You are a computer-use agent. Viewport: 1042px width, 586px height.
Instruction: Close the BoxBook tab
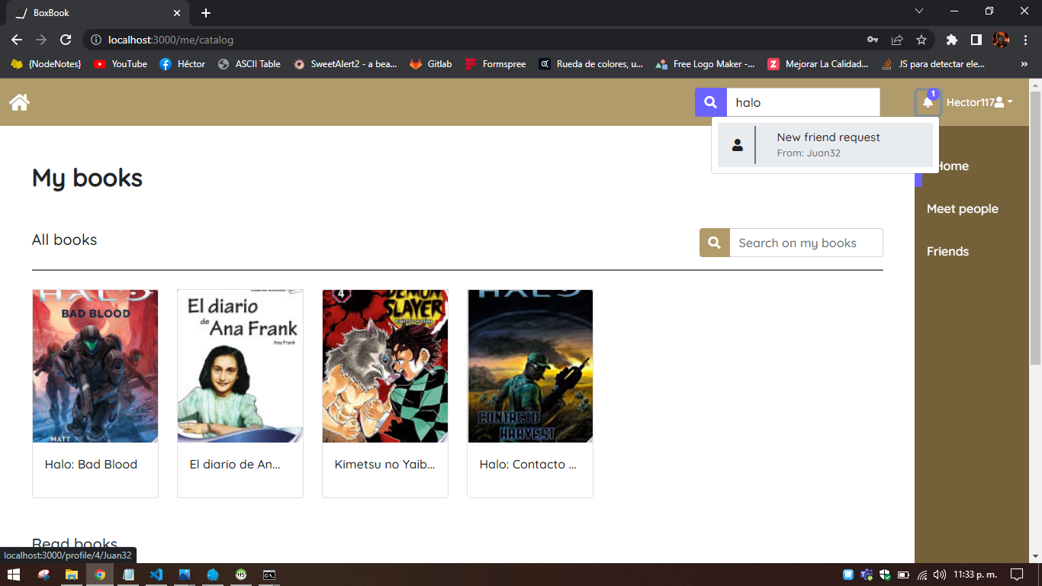coord(177,13)
